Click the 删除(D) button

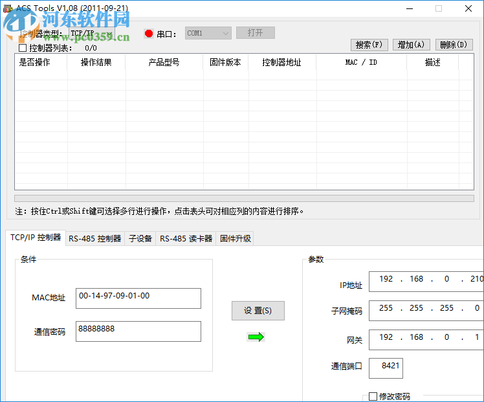click(454, 45)
